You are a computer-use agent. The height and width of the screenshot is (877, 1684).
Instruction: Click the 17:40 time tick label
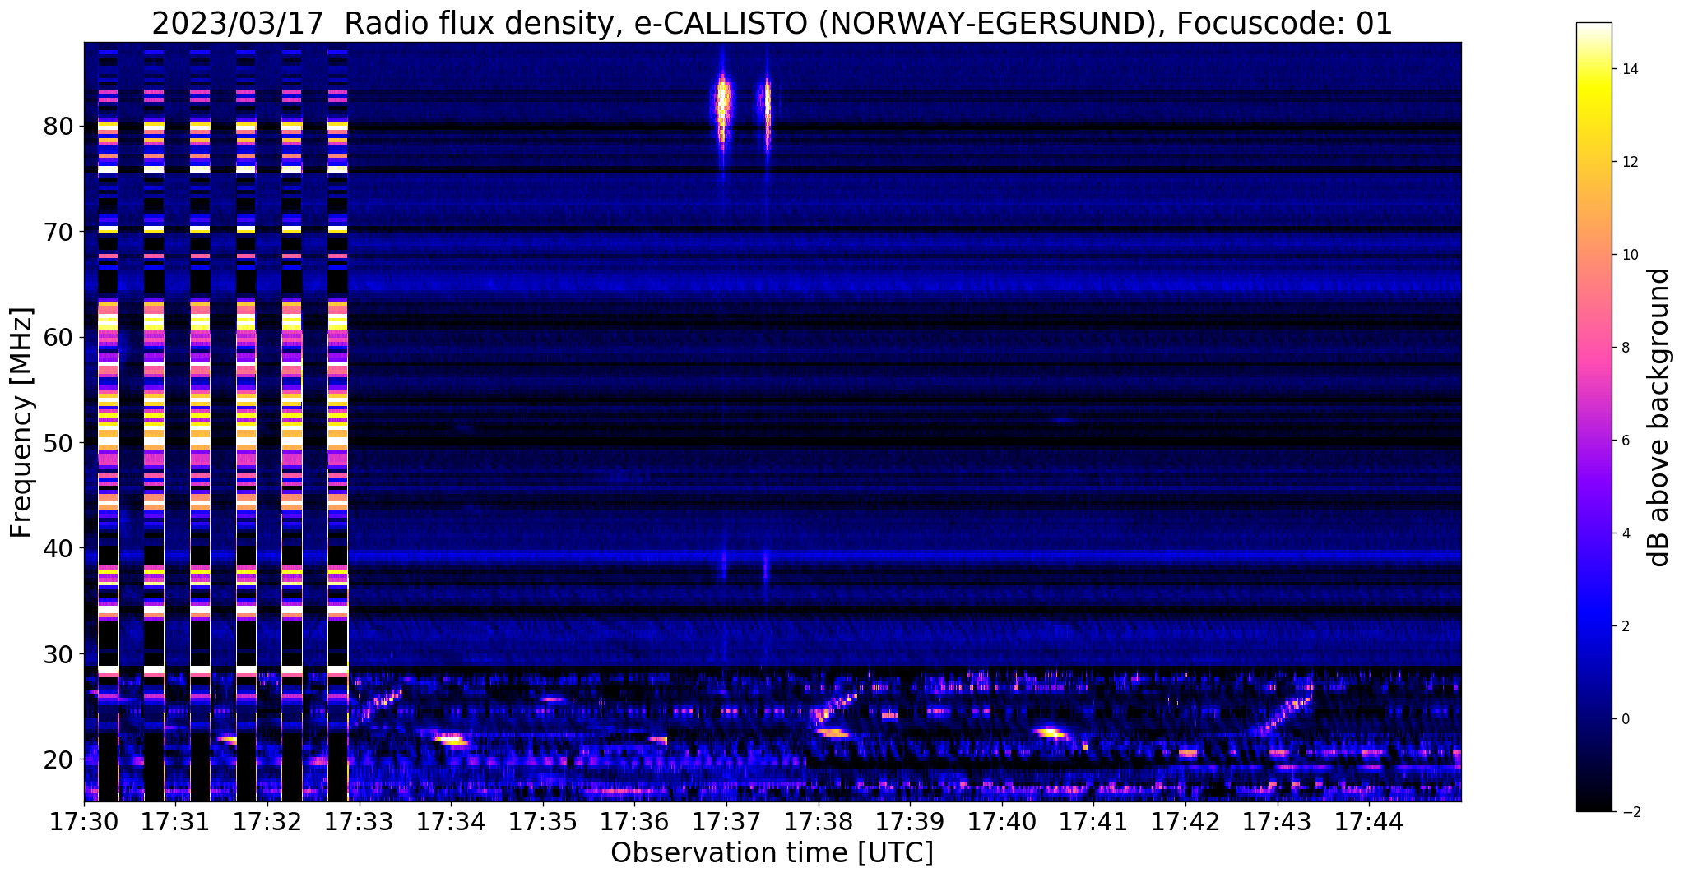(1002, 821)
